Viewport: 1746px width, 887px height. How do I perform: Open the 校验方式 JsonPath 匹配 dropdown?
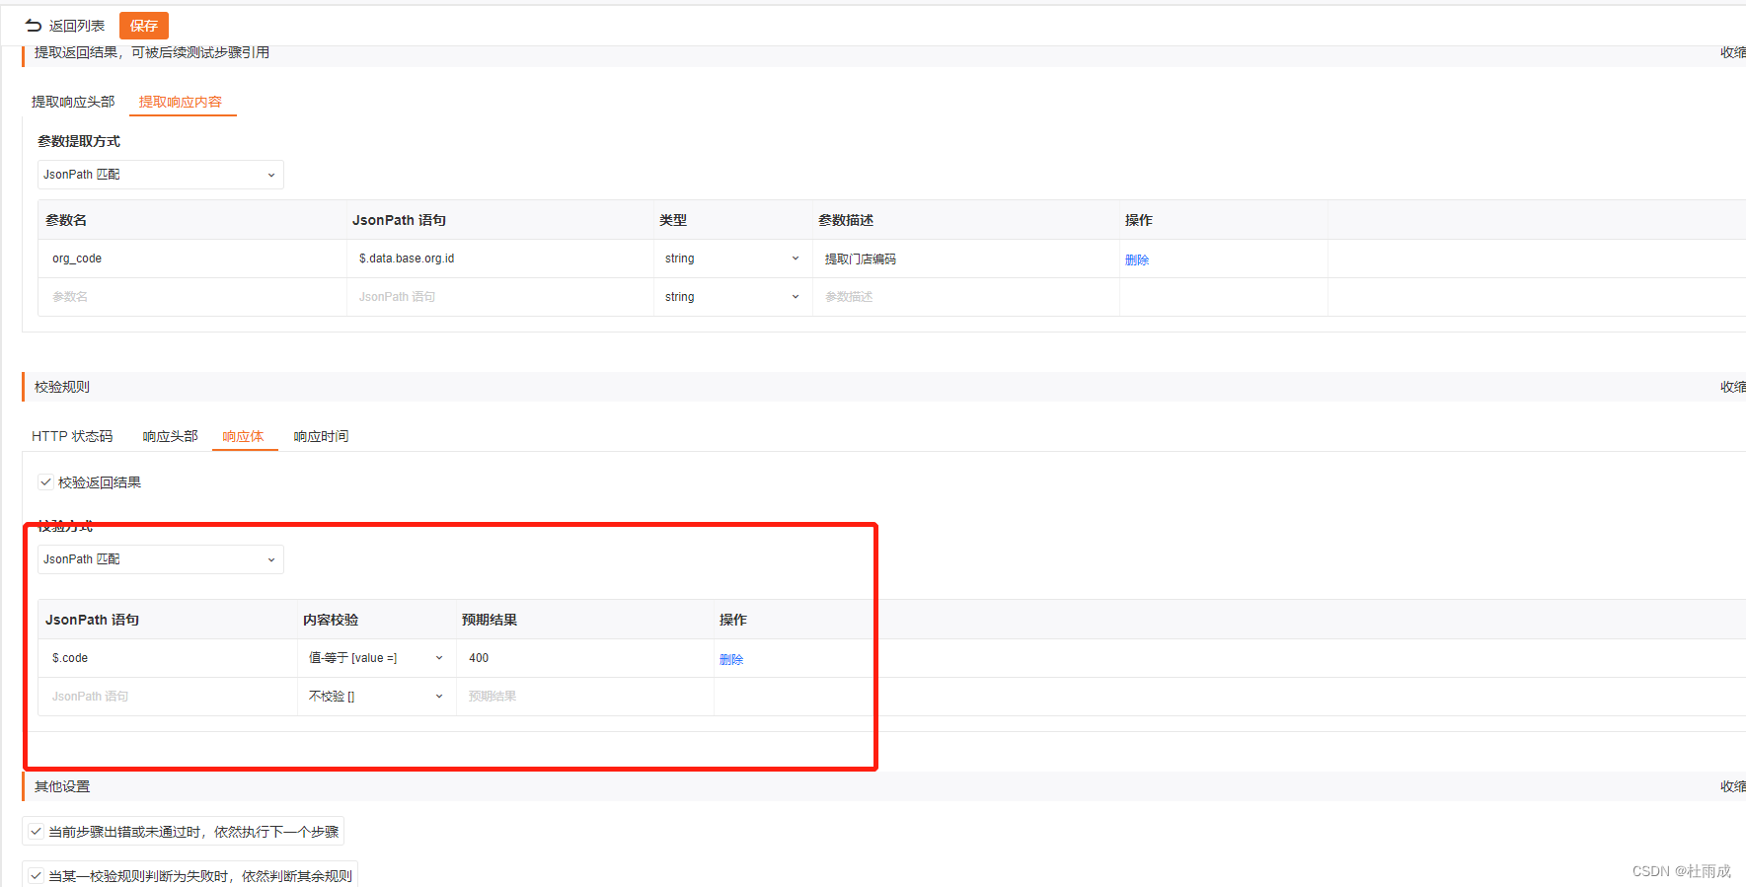coord(161,559)
